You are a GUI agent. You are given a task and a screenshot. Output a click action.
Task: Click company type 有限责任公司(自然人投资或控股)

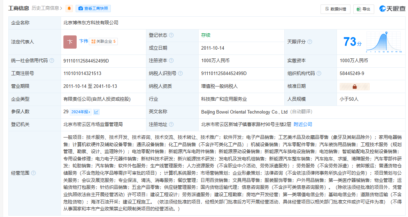click(97, 99)
